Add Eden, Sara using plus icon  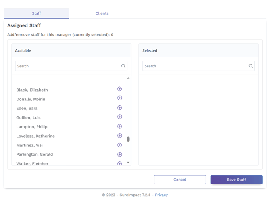[x=119, y=108]
